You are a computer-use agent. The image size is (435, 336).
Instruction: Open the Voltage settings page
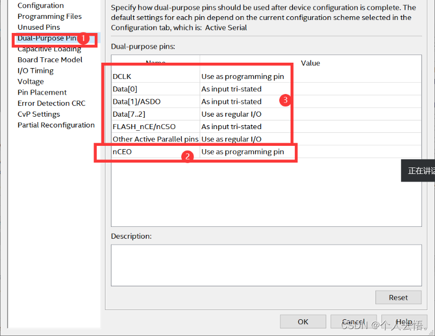30,82
